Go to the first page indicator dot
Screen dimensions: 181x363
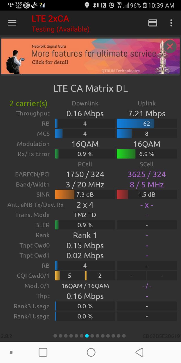coord(55,336)
